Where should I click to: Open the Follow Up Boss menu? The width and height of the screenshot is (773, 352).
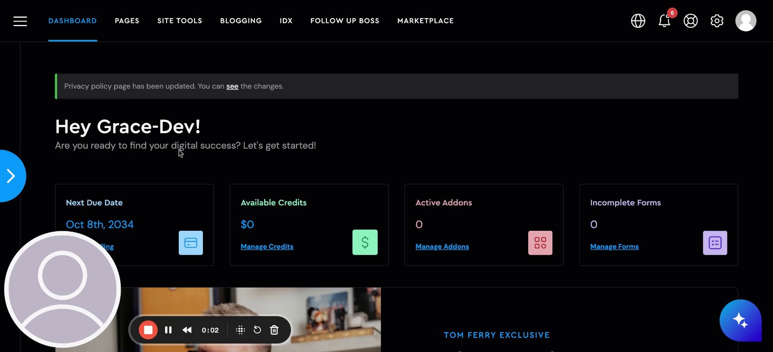345,21
